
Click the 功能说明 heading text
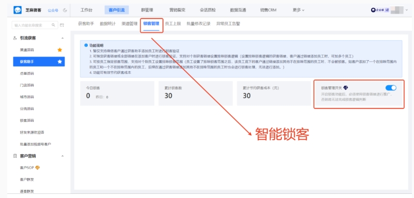(x=97, y=45)
